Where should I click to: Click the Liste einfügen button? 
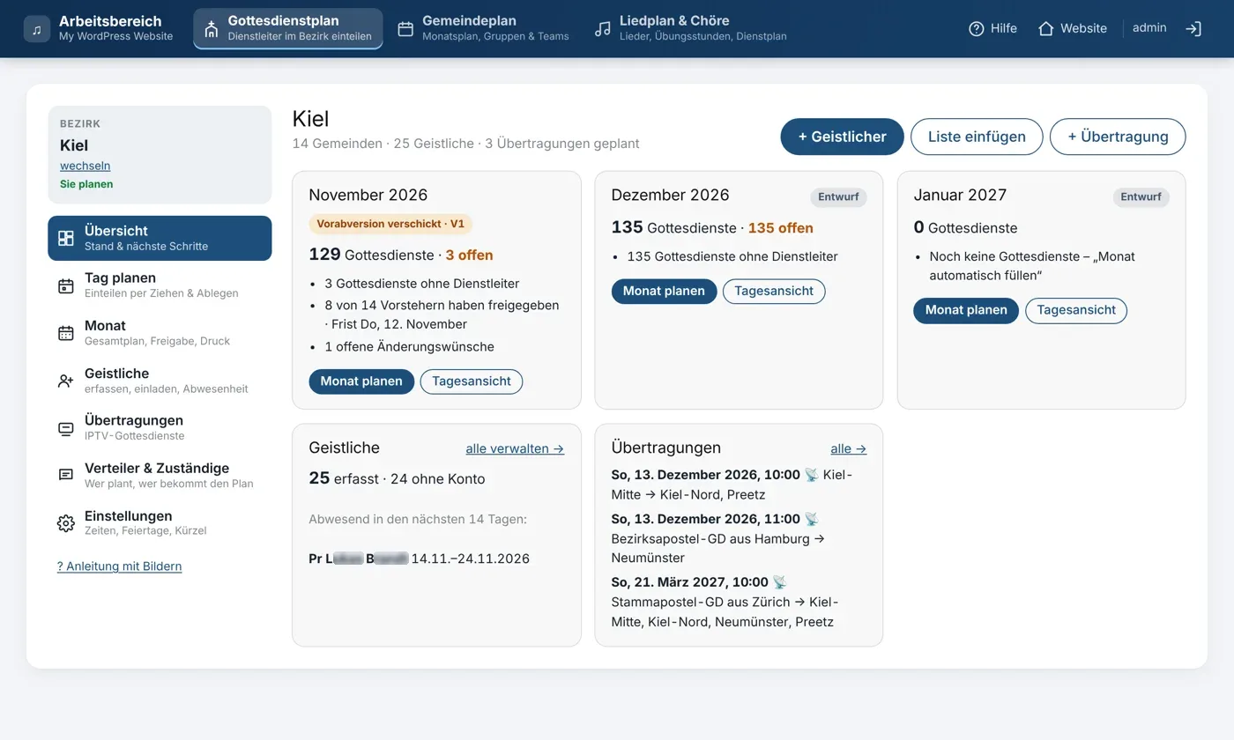pos(977,137)
